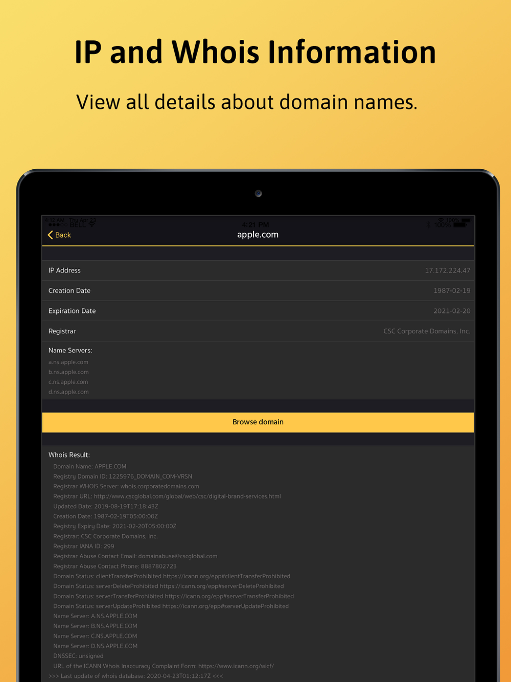Open the Registrar URL cscglobal link

(x=187, y=496)
